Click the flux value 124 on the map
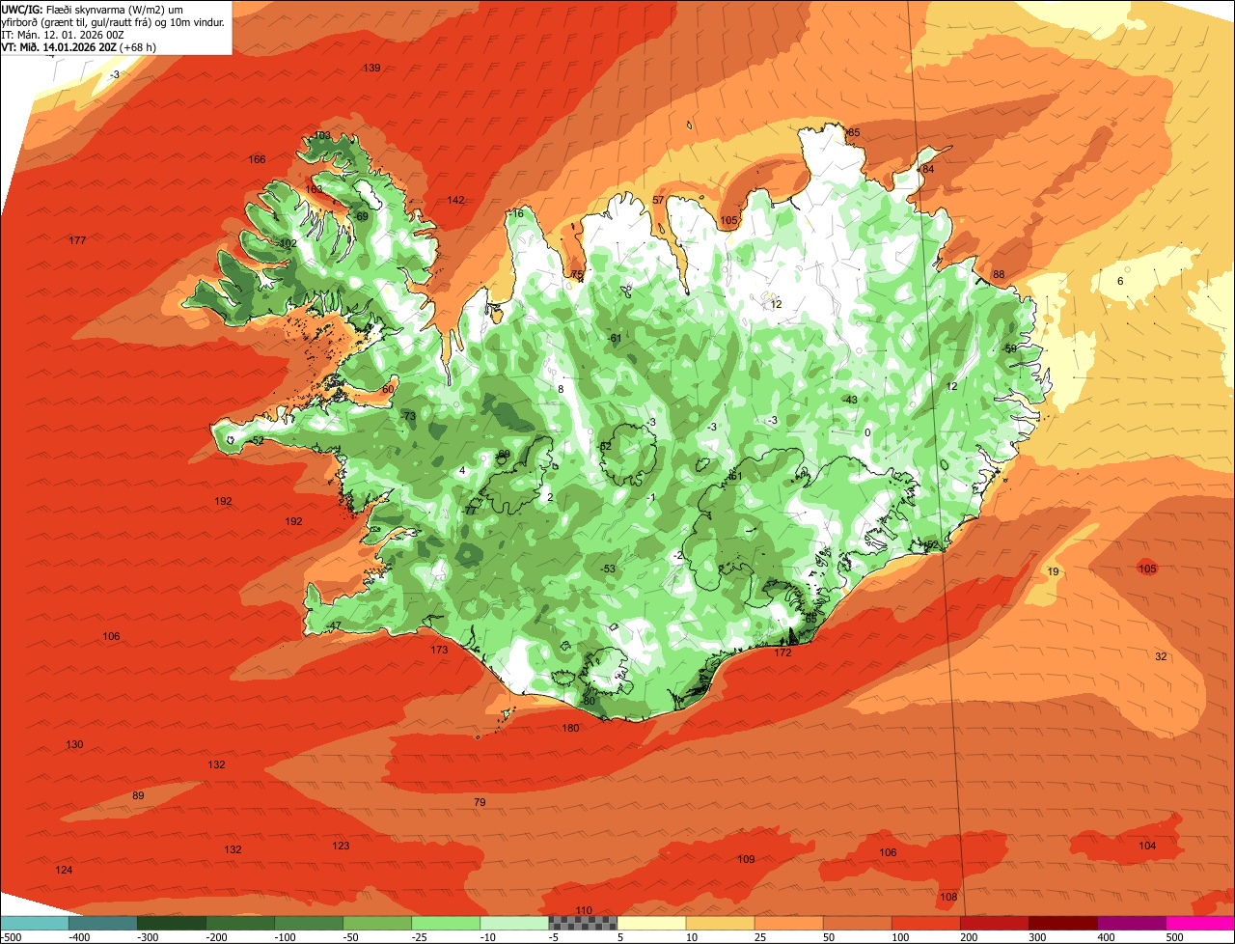Image resolution: width=1235 pixels, height=944 pixels. click(64, 870)
